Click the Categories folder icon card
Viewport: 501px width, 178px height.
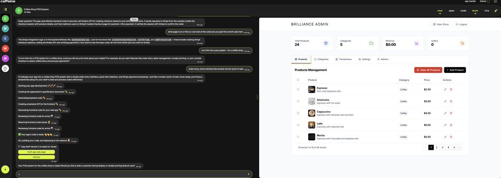[x=371, y=43]
